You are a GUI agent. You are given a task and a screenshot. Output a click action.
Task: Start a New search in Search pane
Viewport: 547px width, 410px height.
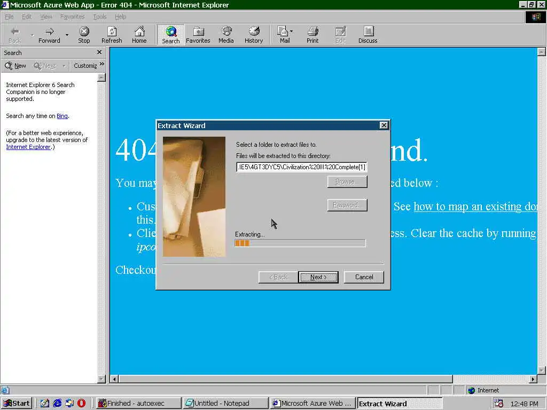click(x=15, y=66)
